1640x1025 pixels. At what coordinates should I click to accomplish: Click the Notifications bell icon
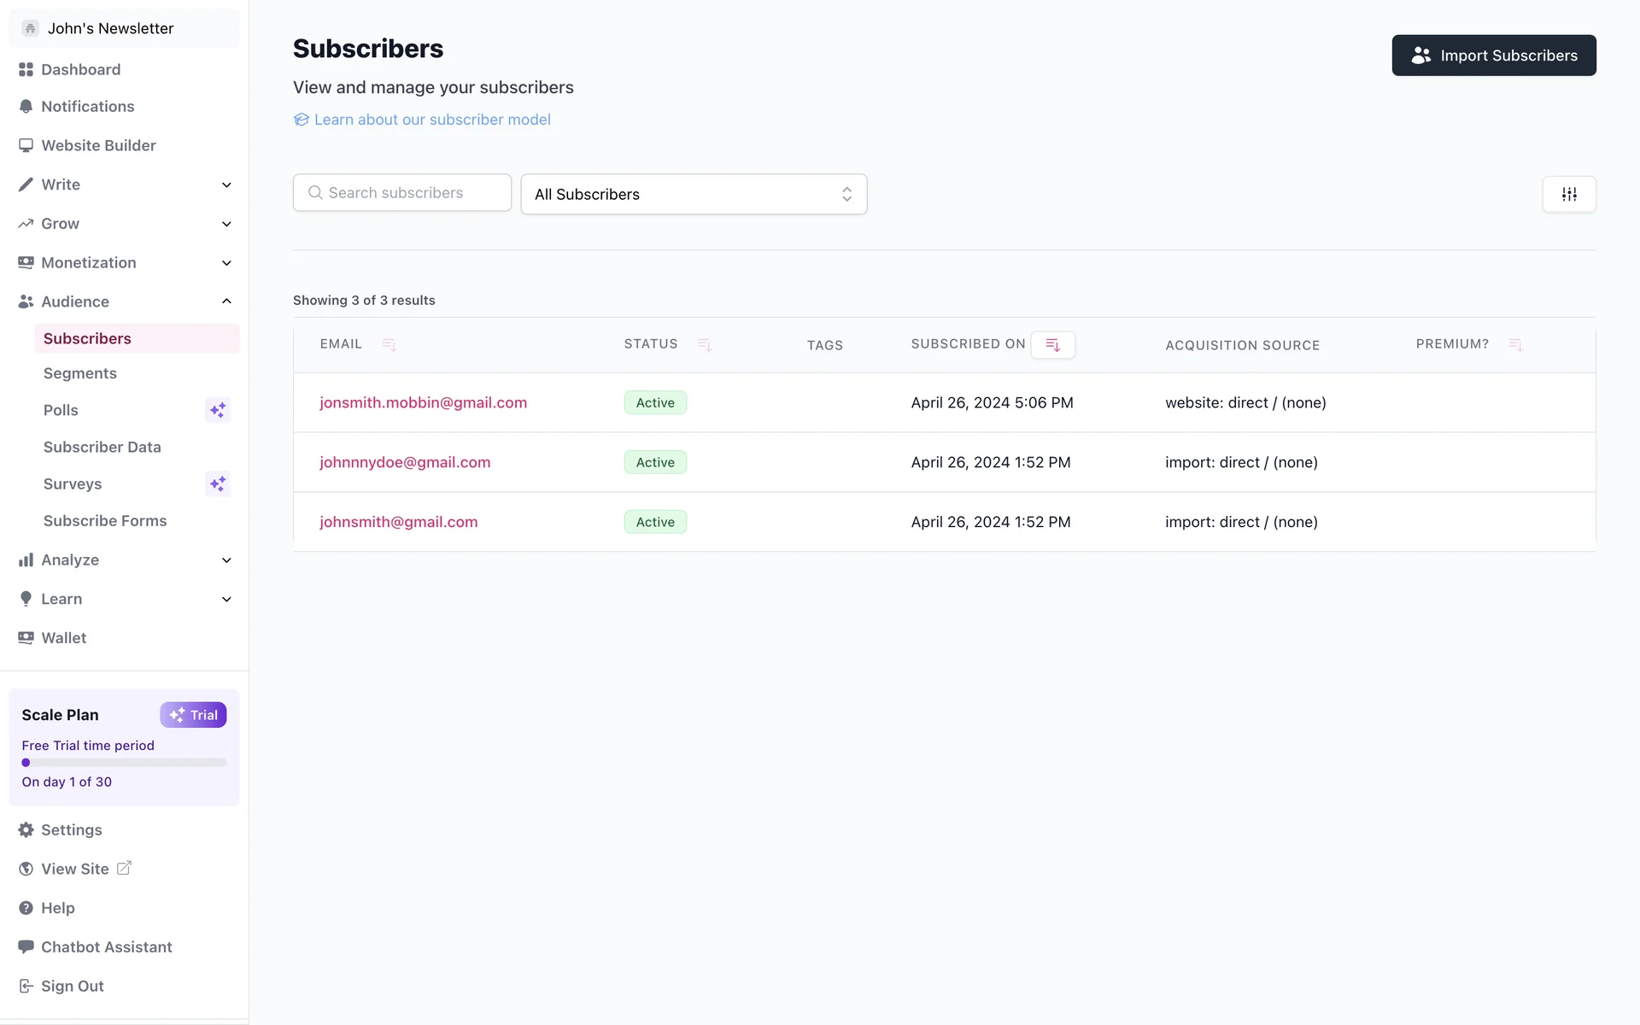click(26, 107)
